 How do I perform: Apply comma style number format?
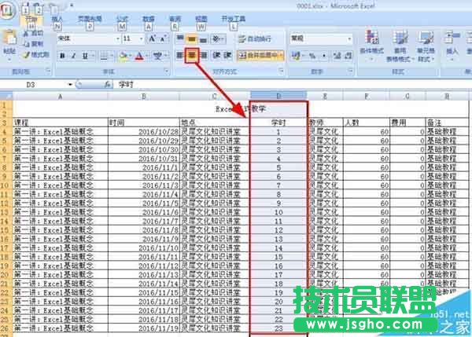[x=324, y=56]
